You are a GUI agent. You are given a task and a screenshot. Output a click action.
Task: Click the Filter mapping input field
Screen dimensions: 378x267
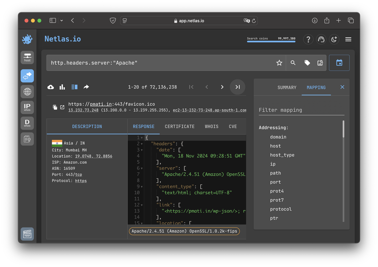click(301, 110)
